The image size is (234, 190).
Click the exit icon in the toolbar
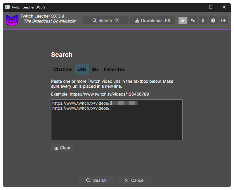(223, 20)
